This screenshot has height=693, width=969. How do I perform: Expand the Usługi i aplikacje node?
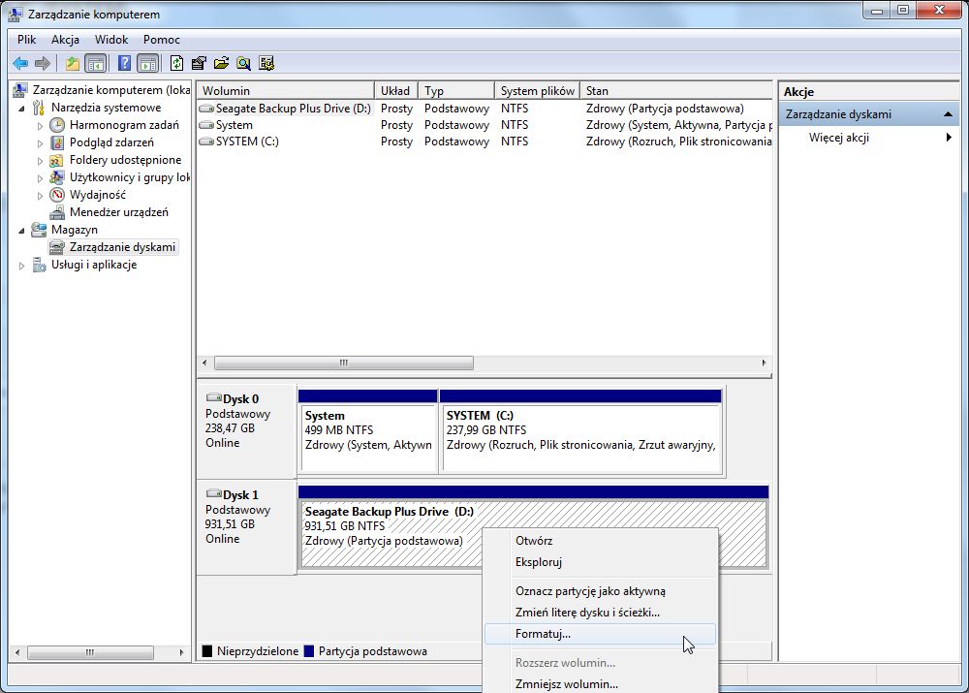pos(22,265)
